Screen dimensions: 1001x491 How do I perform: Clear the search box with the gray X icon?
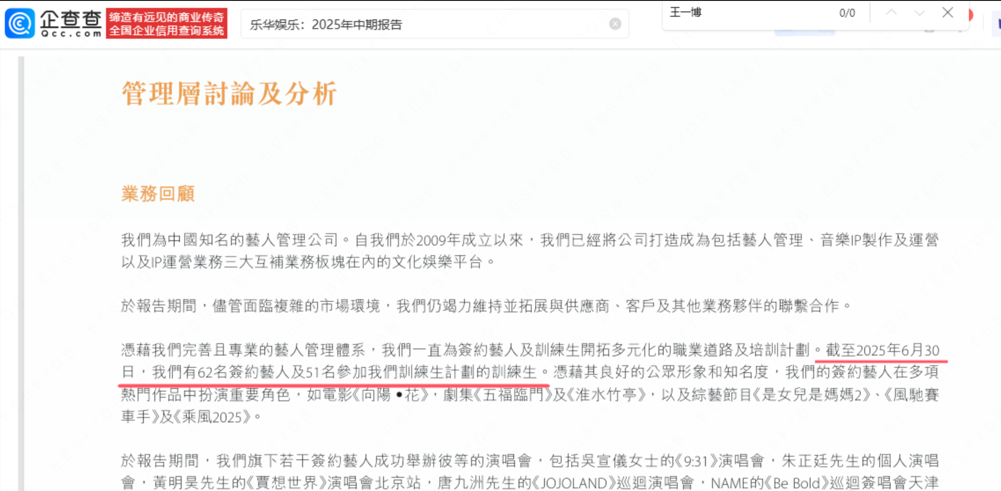pos(615,24)
